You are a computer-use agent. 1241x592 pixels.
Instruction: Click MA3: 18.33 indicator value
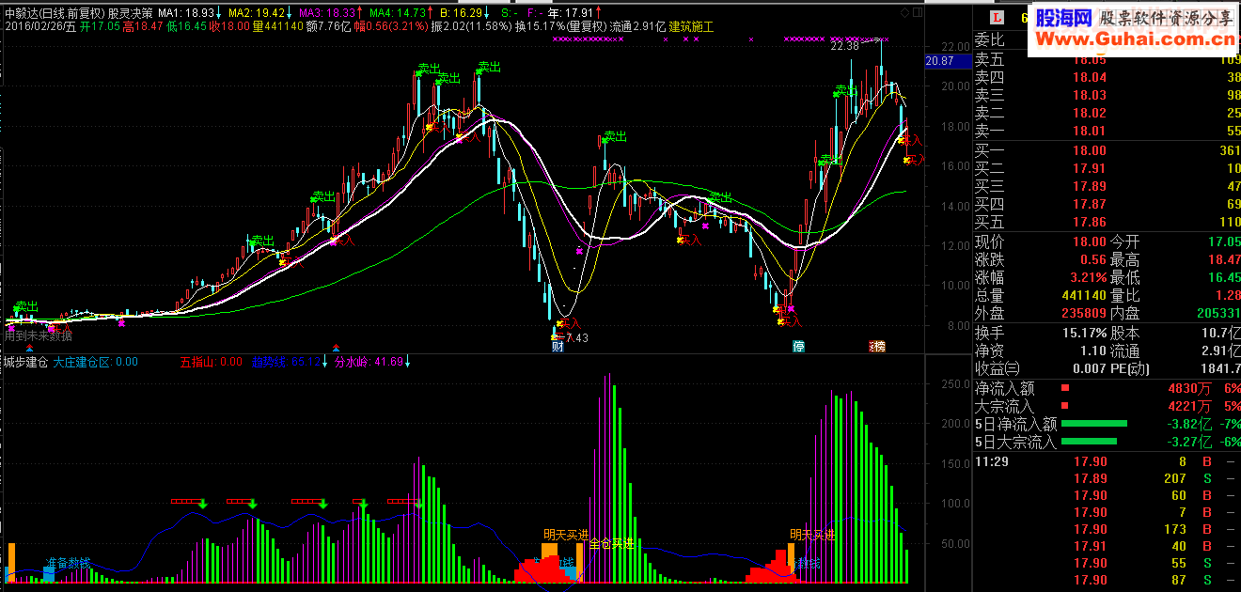[x=328, y=13]
